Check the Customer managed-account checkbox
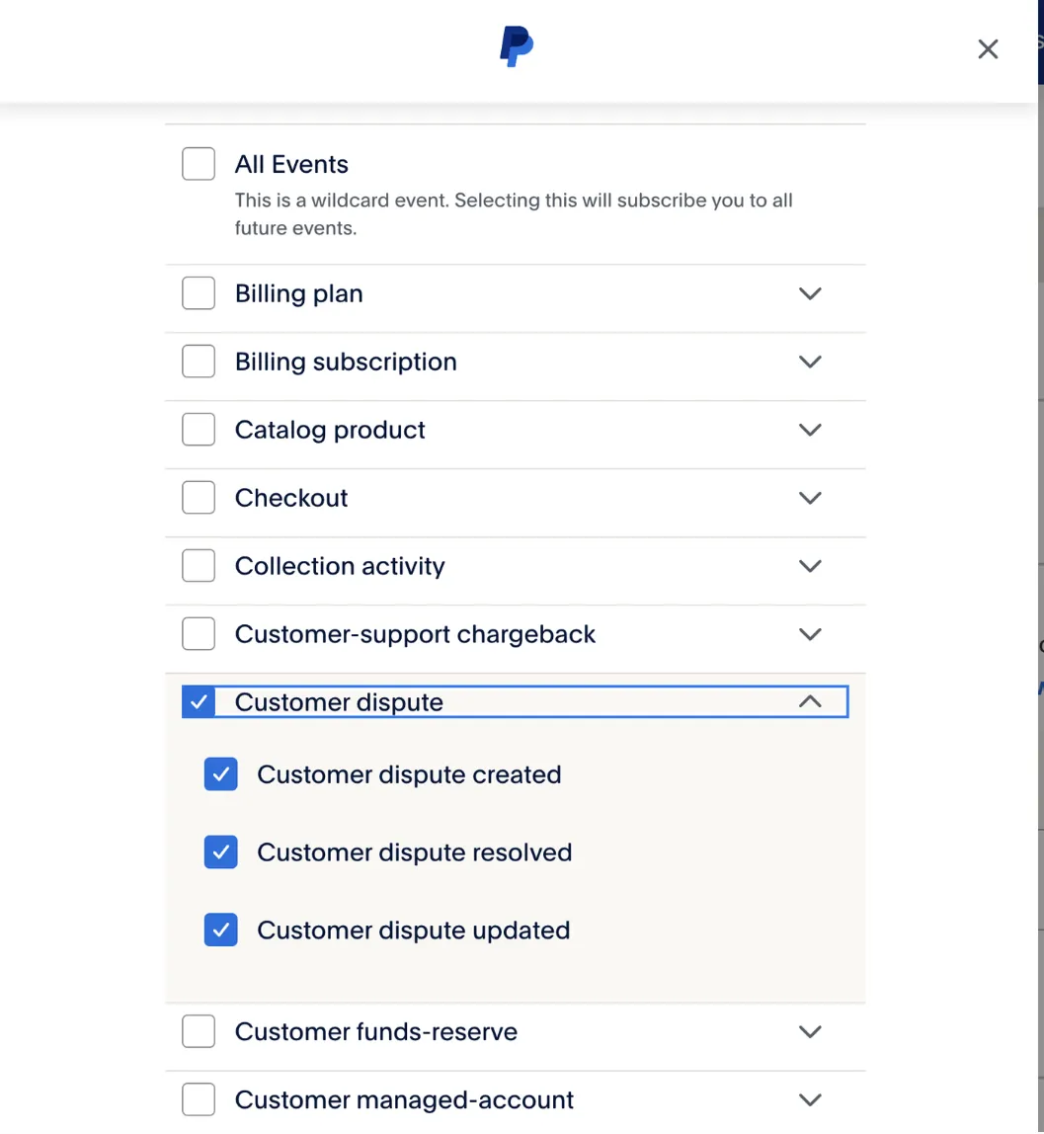 point(199,1099)
